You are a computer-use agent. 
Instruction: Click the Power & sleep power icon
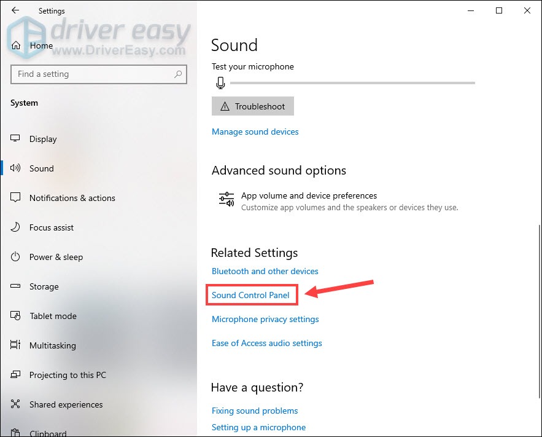pos(14,257)
